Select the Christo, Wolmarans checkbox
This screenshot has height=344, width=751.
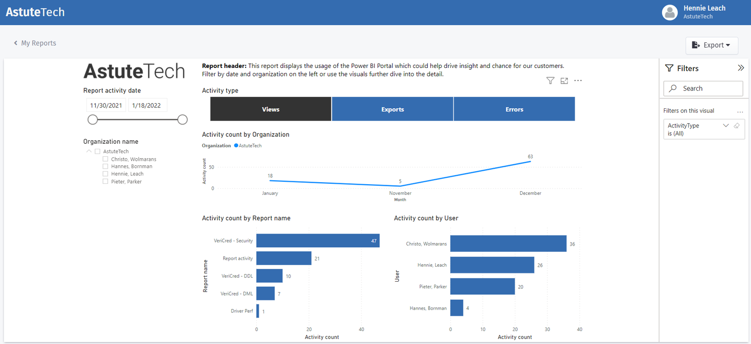pyautogui.click(x=105, y=159)
